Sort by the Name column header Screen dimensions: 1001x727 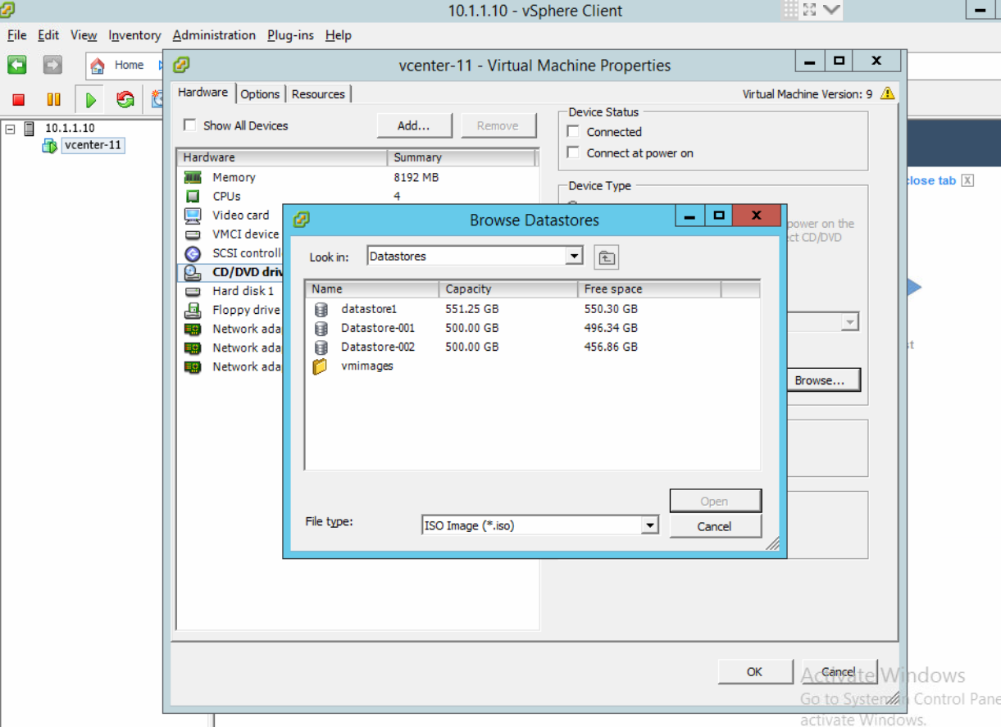click(372, 289)
